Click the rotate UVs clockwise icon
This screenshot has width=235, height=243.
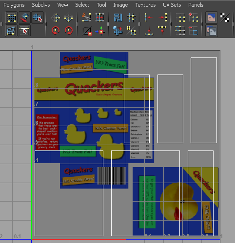tap(69, 31)
